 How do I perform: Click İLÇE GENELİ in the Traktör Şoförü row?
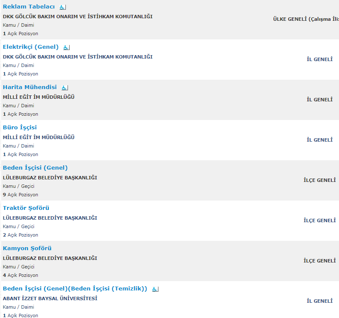[x=319, y=220]
